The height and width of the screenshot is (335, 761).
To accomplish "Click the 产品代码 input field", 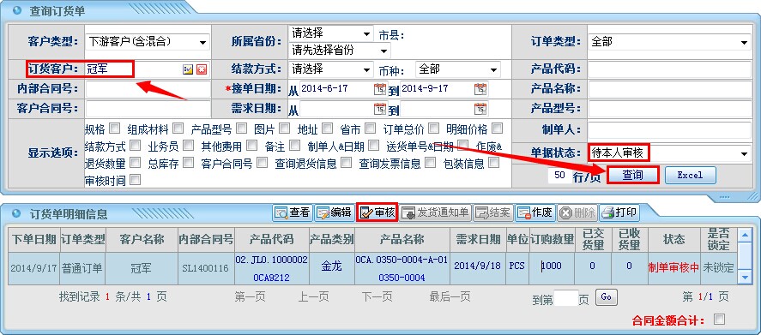I will click(x=669, y=69).
